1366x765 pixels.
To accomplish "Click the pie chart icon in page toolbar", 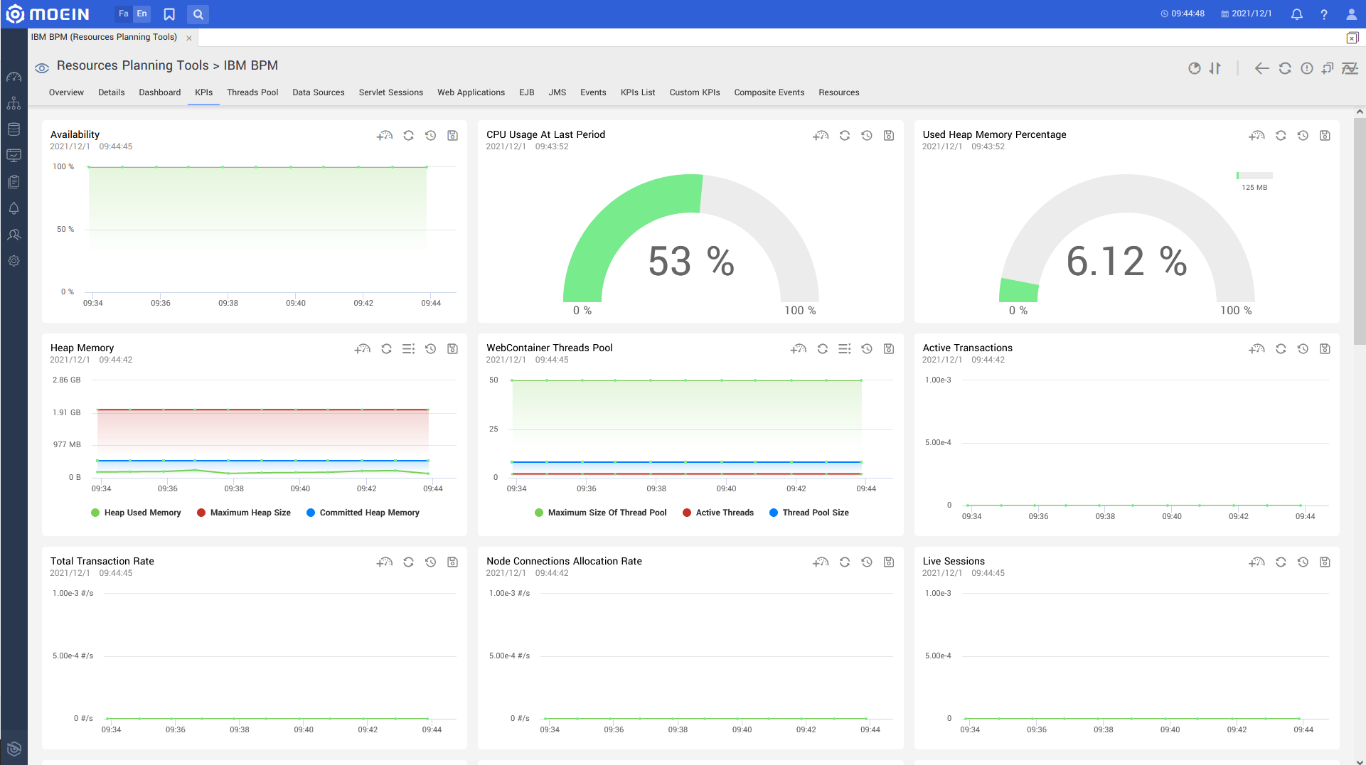I will tap(1194, 68).
